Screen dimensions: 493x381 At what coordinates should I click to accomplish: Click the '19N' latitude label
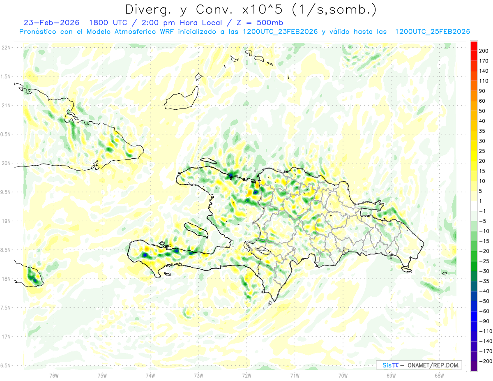pyautogui.click(x=6, y=221)
